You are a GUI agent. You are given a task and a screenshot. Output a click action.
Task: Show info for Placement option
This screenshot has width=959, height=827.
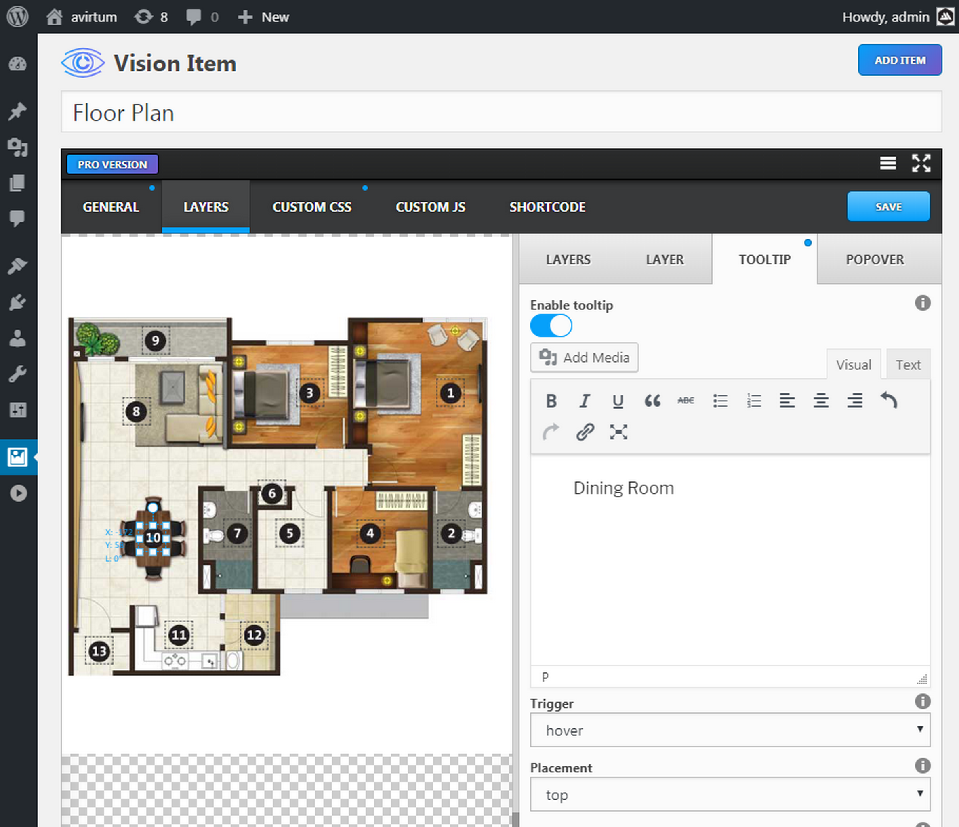pos(922,766)
